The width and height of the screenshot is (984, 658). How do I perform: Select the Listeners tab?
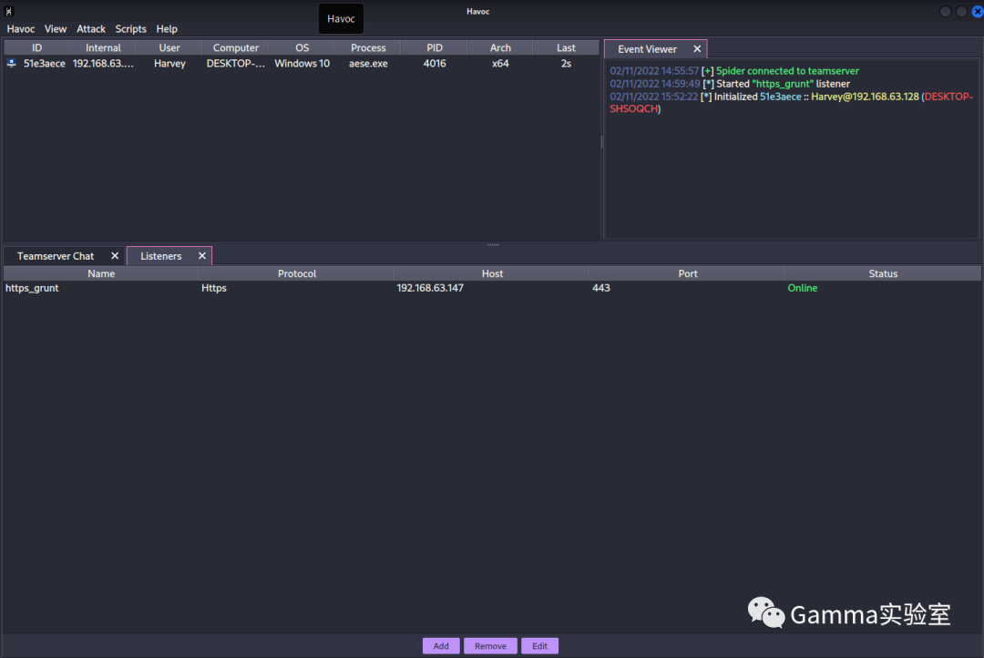pos(160,256)
